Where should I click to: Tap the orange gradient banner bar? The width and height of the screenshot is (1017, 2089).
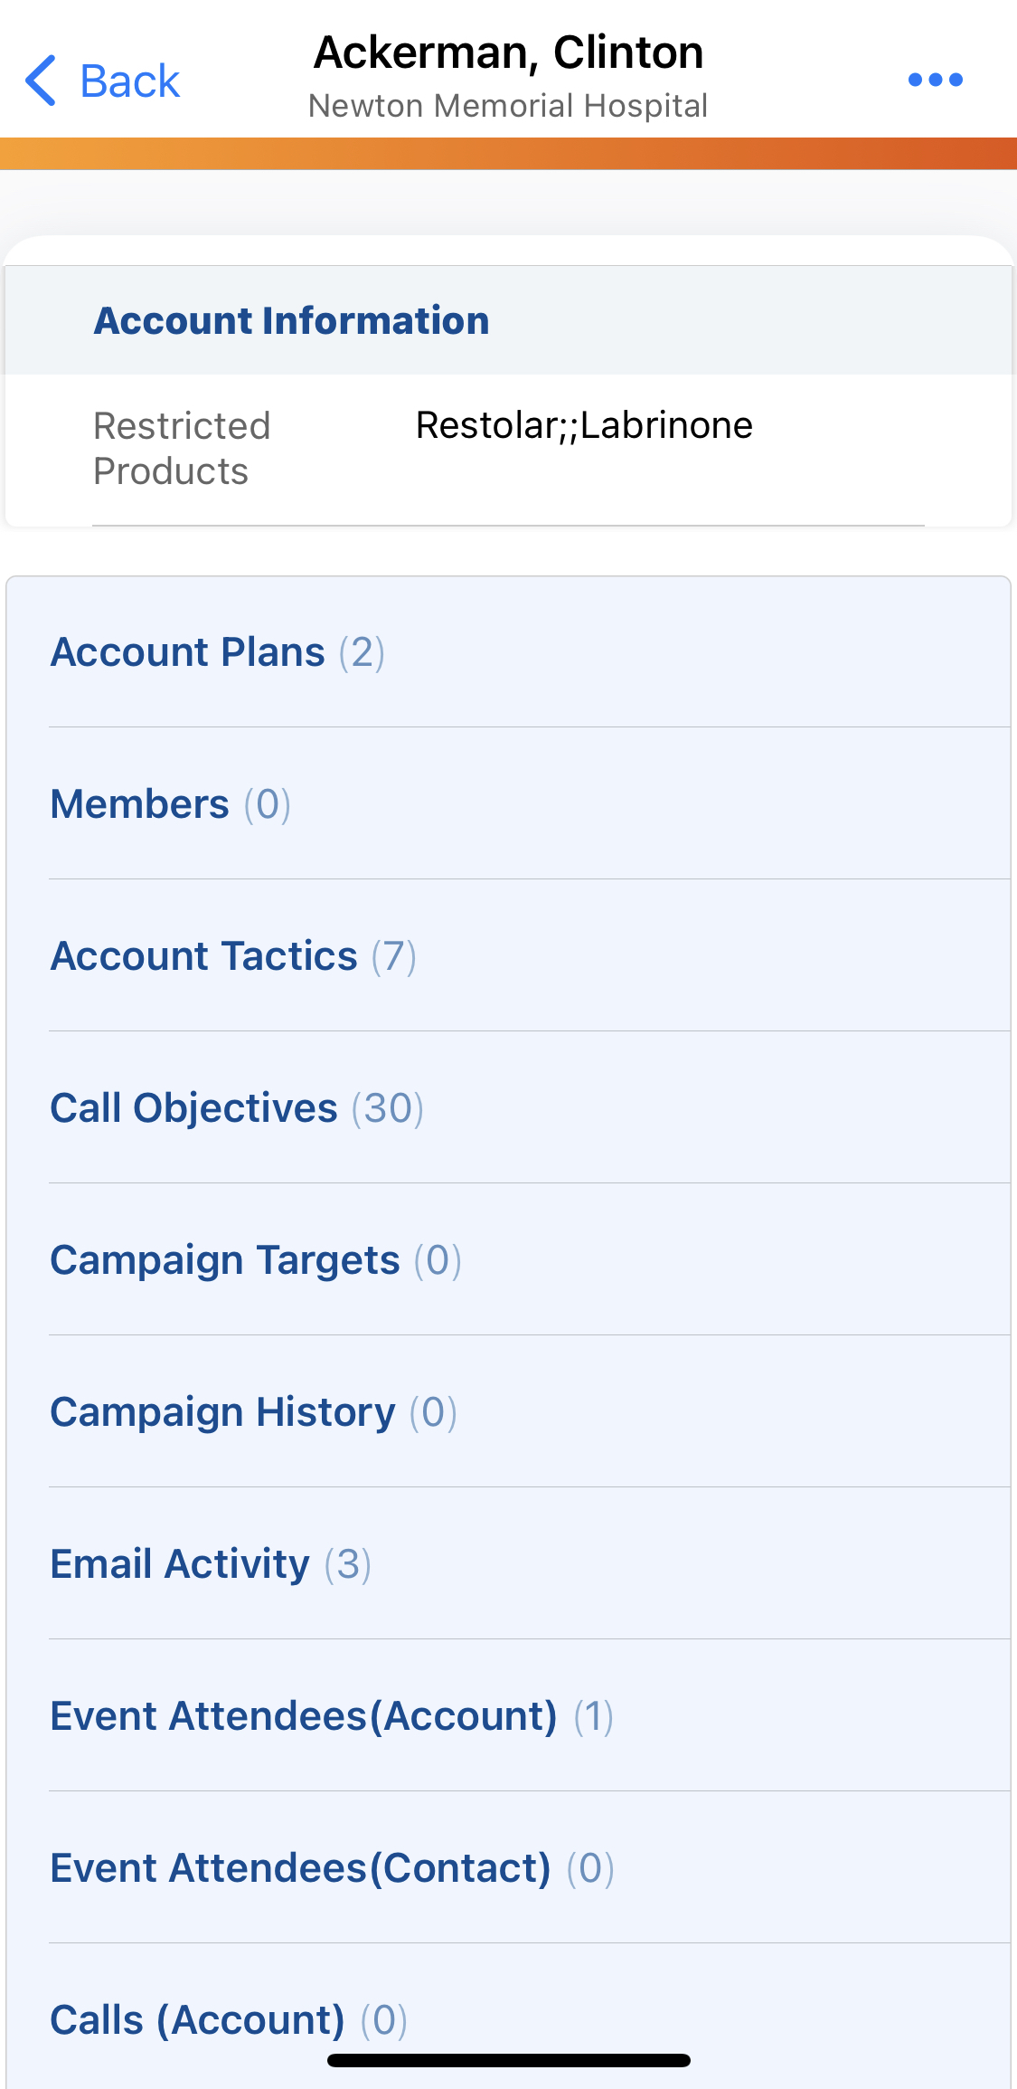pyautogui.click(x=508, y=154)
